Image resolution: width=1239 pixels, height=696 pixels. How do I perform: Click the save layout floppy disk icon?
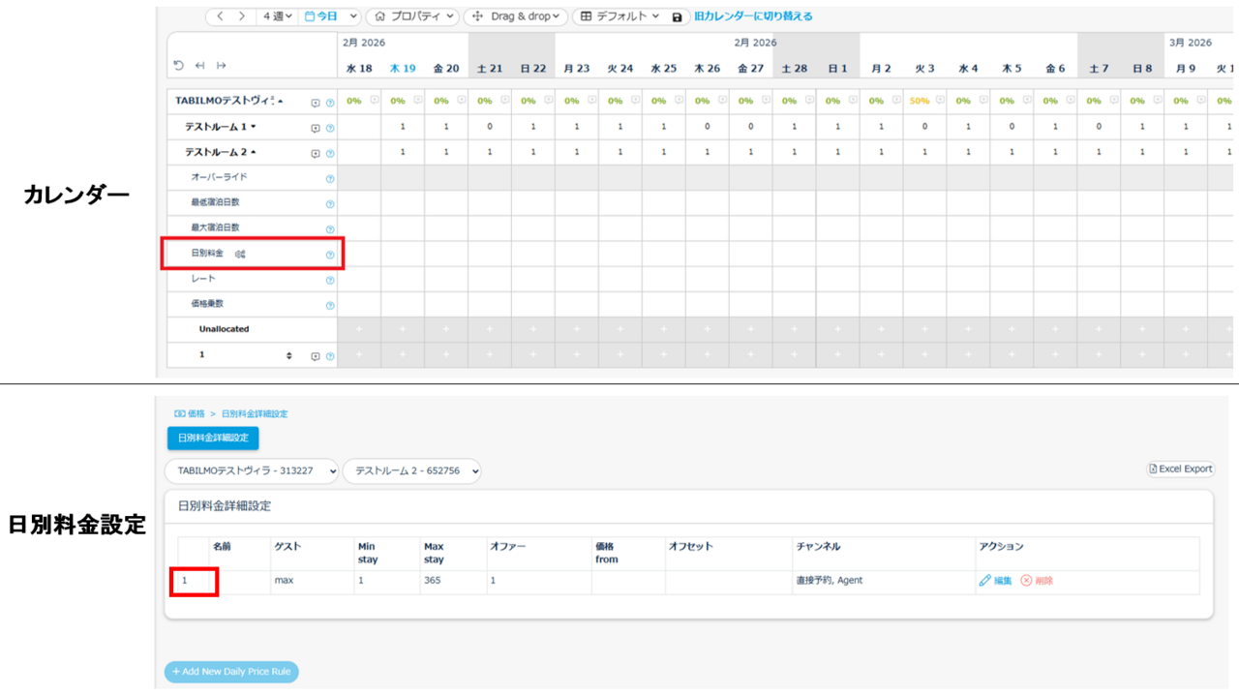[677, 17]
